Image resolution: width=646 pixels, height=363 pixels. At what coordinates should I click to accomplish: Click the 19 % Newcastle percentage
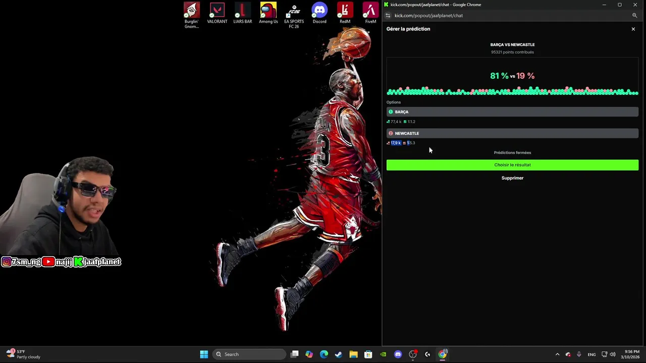click(x=525, y=76)
